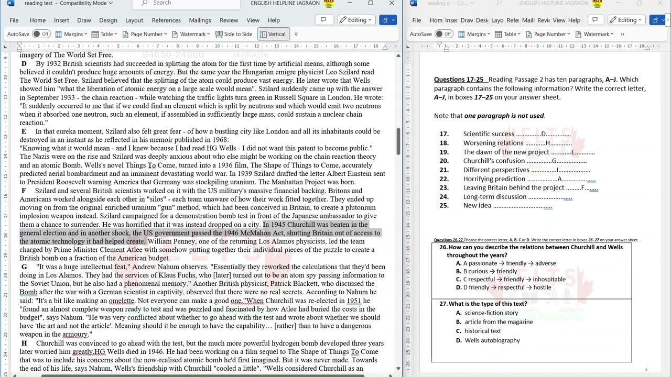Open View tab in right Word window
Viewport: 671px width, 377px height.
click(559, 20)
